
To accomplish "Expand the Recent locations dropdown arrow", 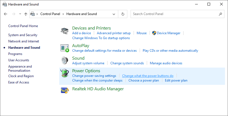I will point(20,14).
